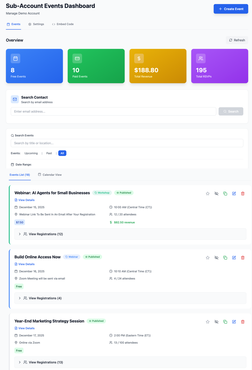
Task: Duplicate the Year-End Marketing Strategy Session
Action: pyautogui.click(x=225, y=322)
